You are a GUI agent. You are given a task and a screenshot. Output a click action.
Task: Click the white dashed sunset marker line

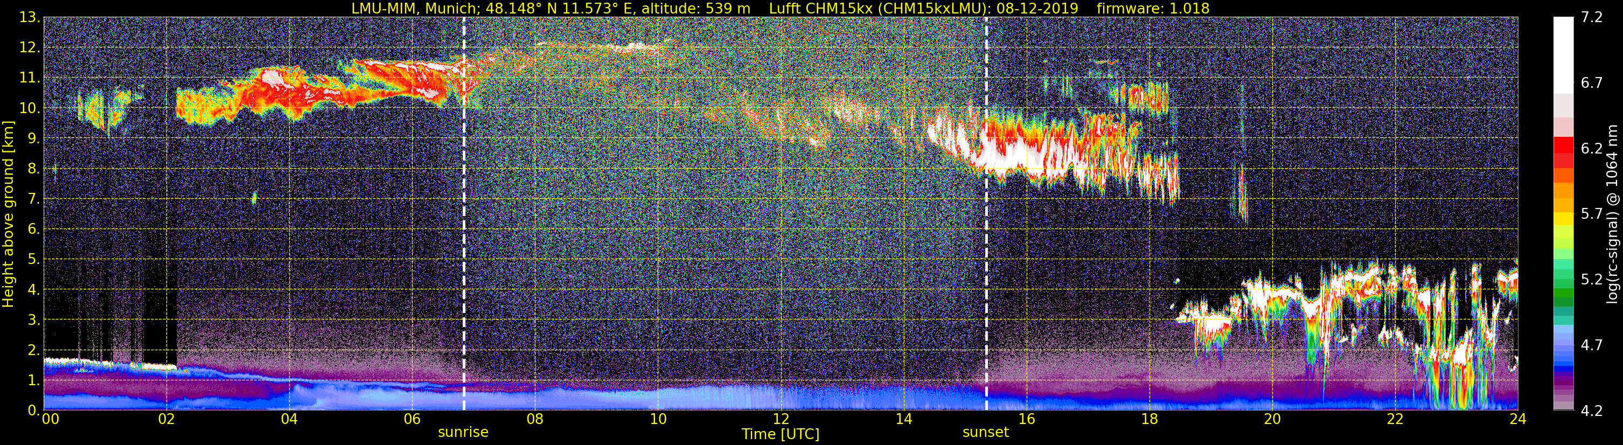(986, 214)
